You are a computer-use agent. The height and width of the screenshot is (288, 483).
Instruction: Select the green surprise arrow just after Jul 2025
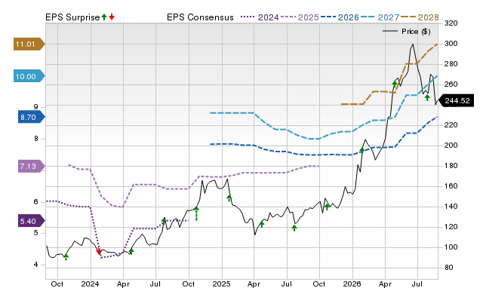pyautogui.click(x=294, y=228)
